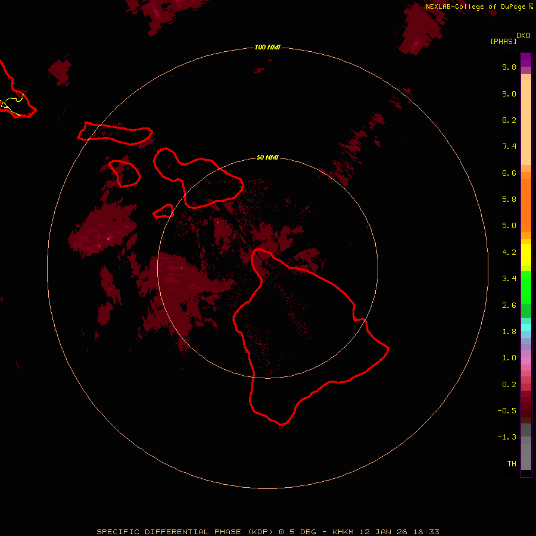This screenshot has width=536, height=536.
Task: Pick the pink color bar segment
Action: (x=526, y=361)
